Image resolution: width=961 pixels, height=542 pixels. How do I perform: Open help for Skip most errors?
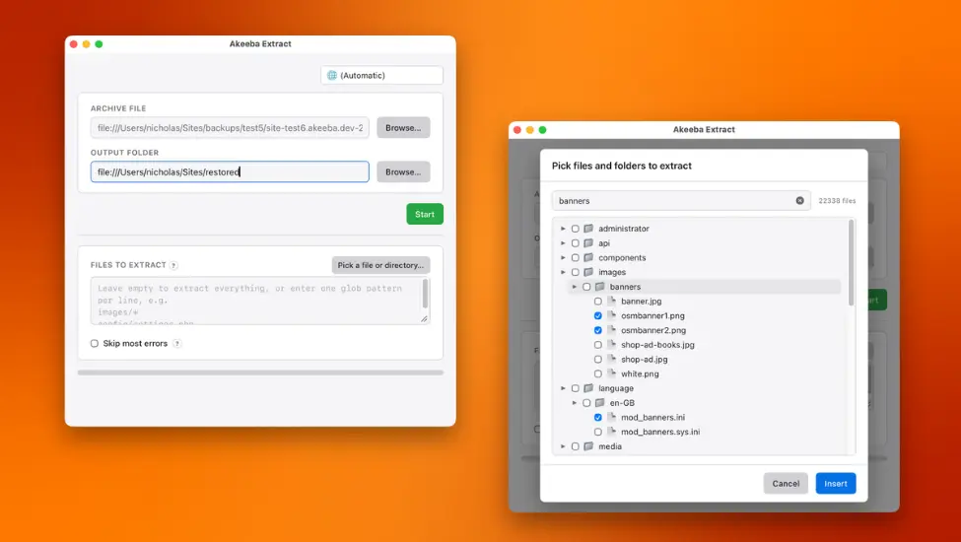coord(177,344)
